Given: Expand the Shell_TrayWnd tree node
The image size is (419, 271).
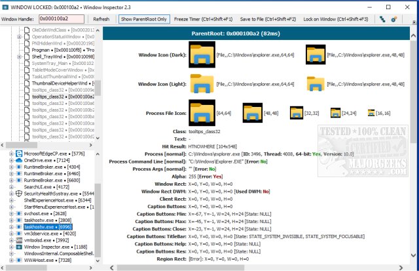Looking at the screenshot, I should [x=20, y=57].
